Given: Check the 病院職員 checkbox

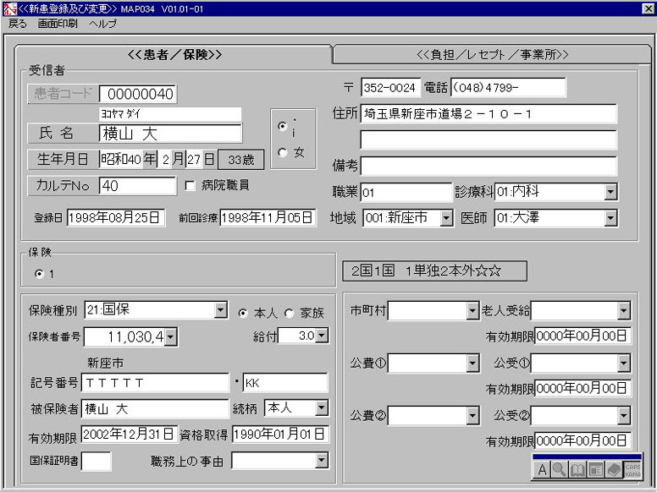Looking at the screenshot, I should pyautogui.click(x=190, y=185).
